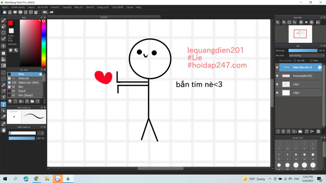Select the Pencil brush
The image size is (326, 183).
[x=25, y=91]
